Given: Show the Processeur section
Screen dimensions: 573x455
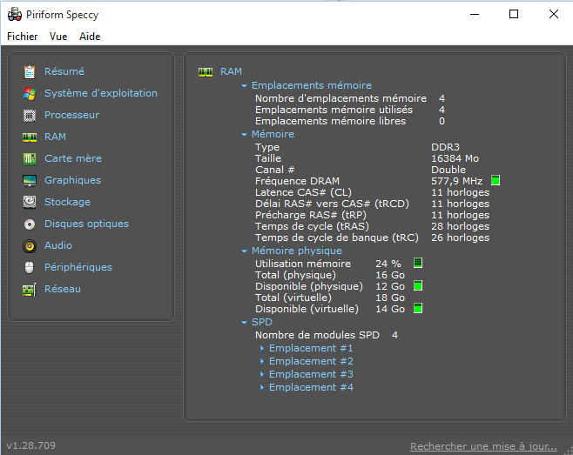Looking at the screenshot, I should 71,115.
